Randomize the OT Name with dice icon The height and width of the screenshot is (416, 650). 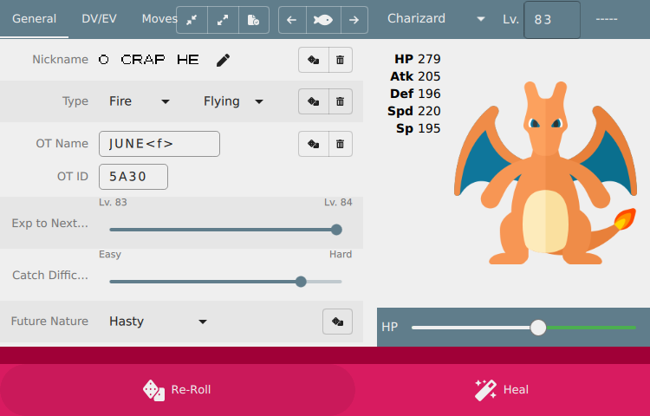point(314,144)
